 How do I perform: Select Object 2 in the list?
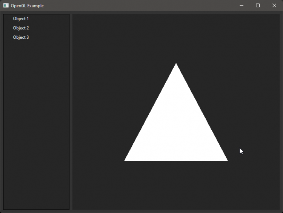tap(21, 28)
